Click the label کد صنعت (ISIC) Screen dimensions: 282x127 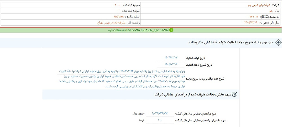[x=270, y=17]
